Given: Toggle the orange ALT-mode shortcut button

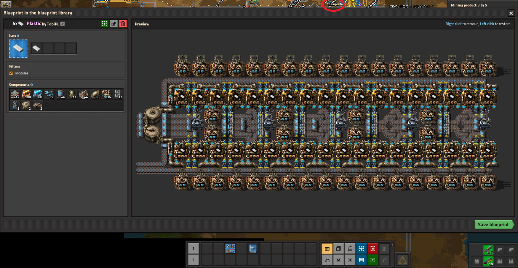Looking at the screenshot, I should 327,249.
